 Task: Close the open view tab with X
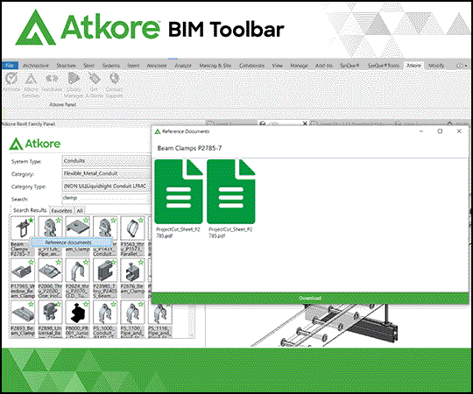tap(305, 123)
